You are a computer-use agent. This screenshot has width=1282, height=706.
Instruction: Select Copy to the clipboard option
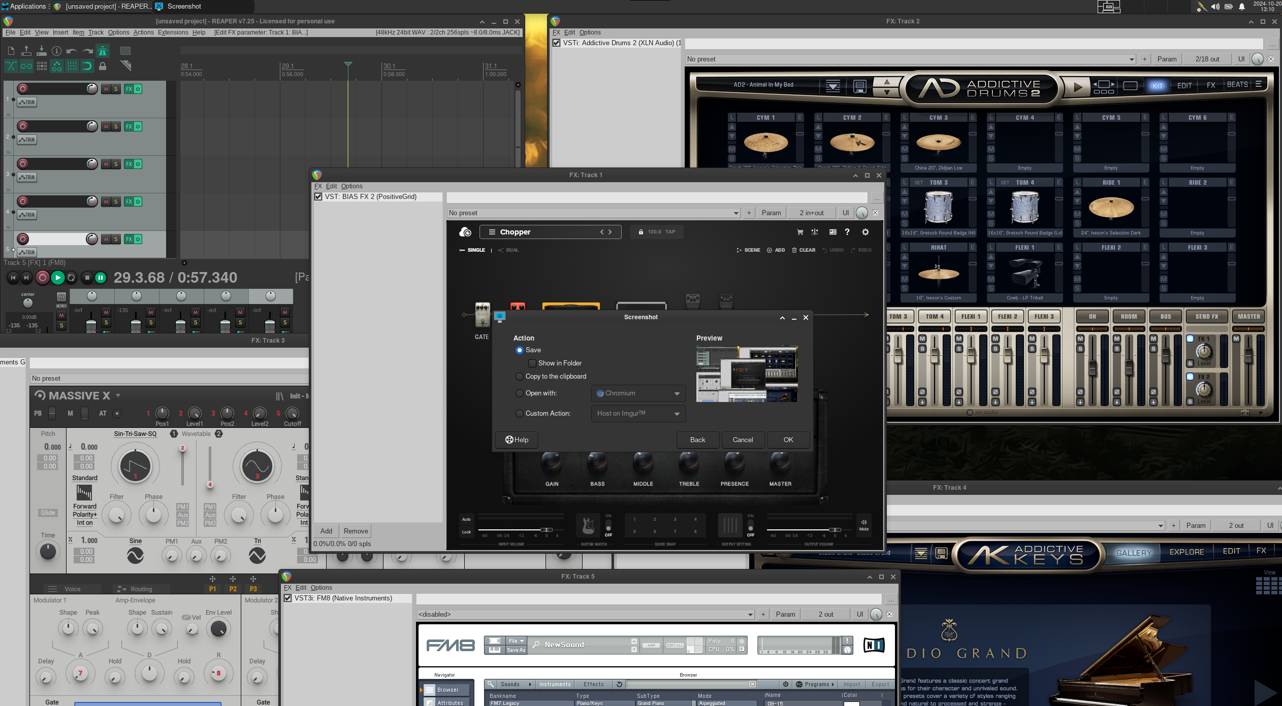tap(519, 377)
